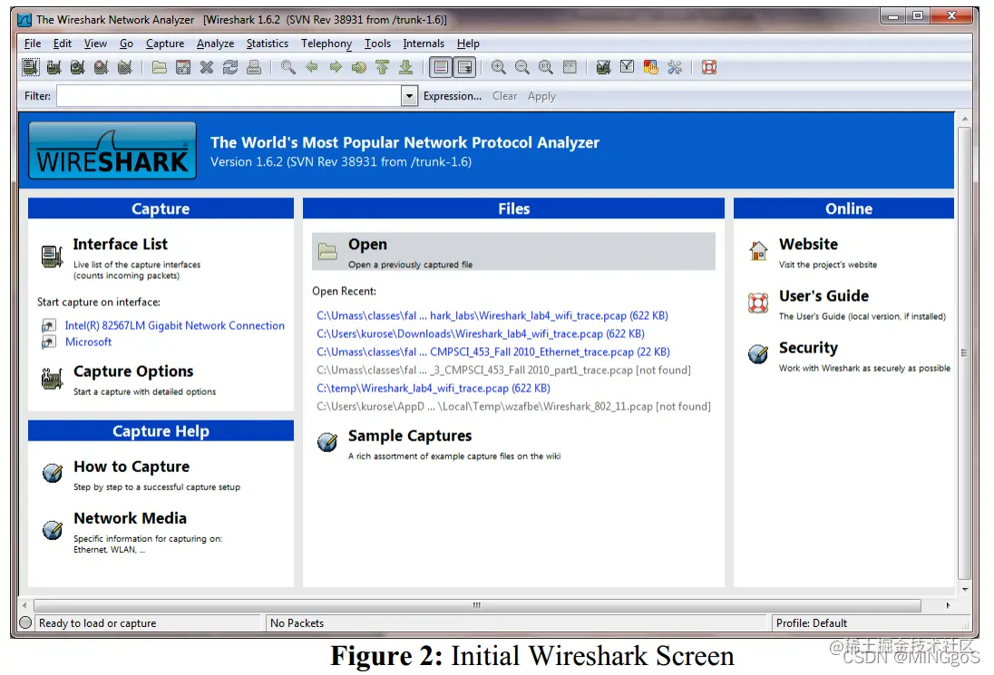Go forward in packet history arrow icon
Screen dimensions: 994x675
coord(336,67)
